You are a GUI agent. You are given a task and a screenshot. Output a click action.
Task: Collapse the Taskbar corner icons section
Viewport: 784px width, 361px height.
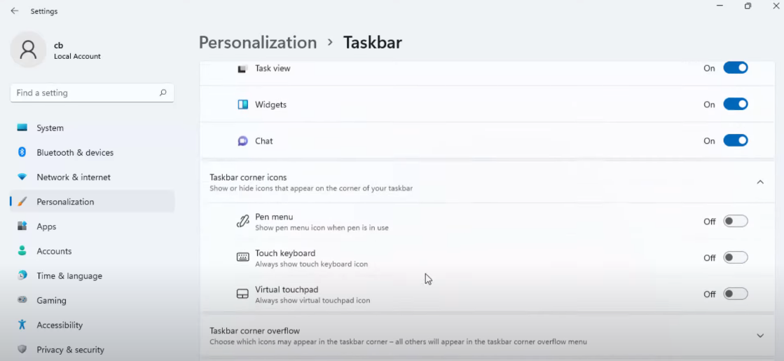[760, 182]
